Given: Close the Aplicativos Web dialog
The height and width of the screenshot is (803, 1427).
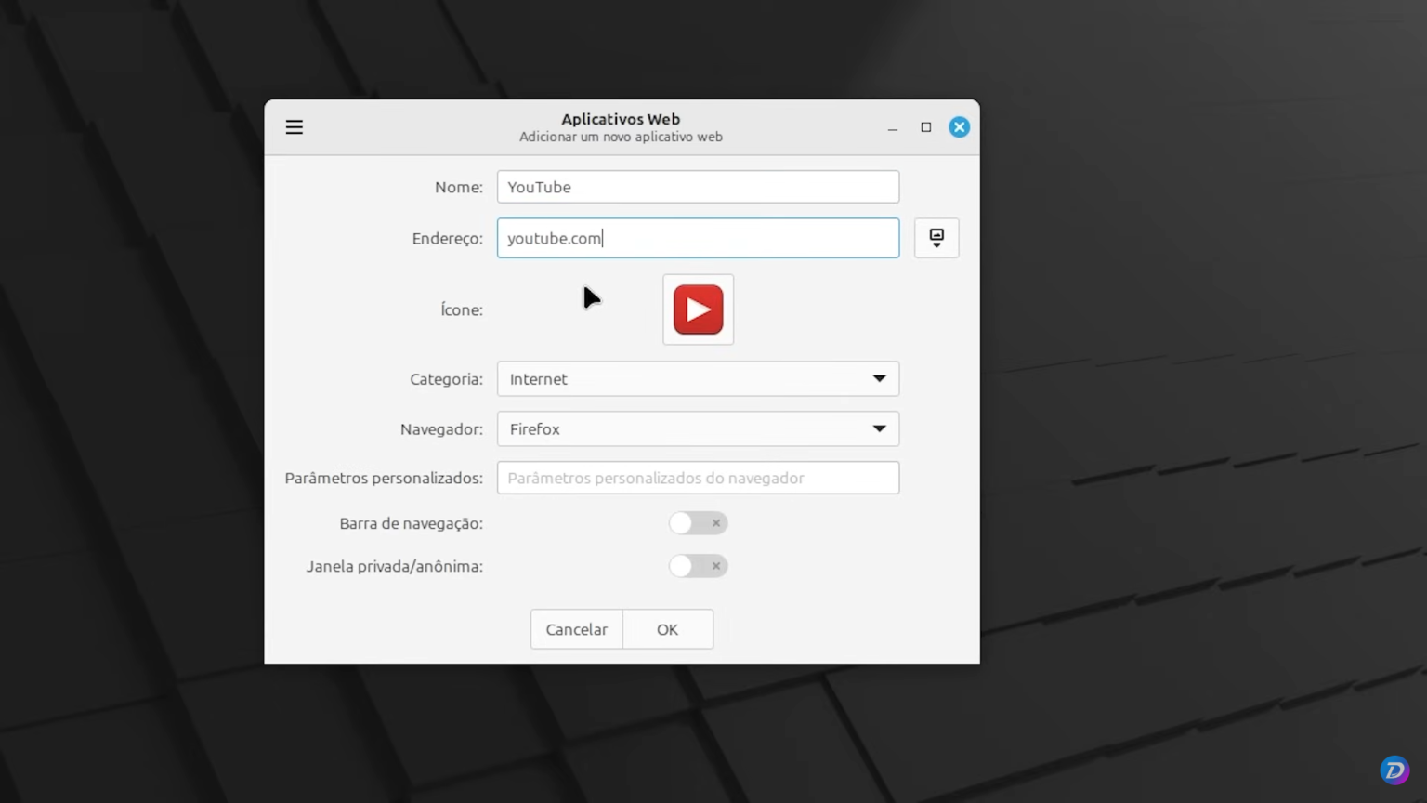Looking at the screenshot, I should [959, 126].
